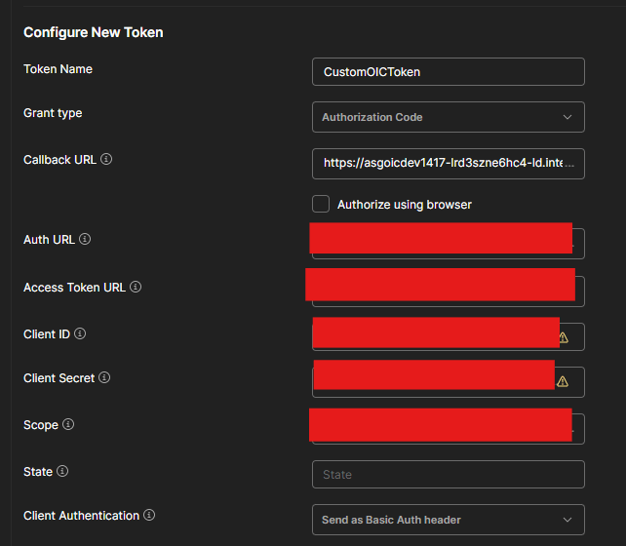
Task: Open the Grant type Authorization Code dropdown
Action: (448, 117)
